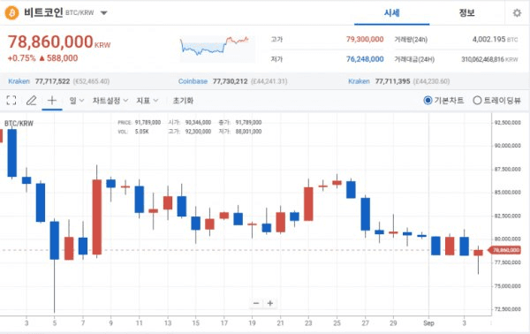This screenshot has width=530, height=334.
Task: Expand the 지표 indicators dropdown
Action: (147, 101)
